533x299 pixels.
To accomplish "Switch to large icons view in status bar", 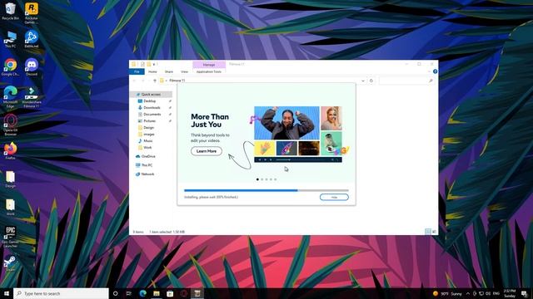I will (434, 232).
